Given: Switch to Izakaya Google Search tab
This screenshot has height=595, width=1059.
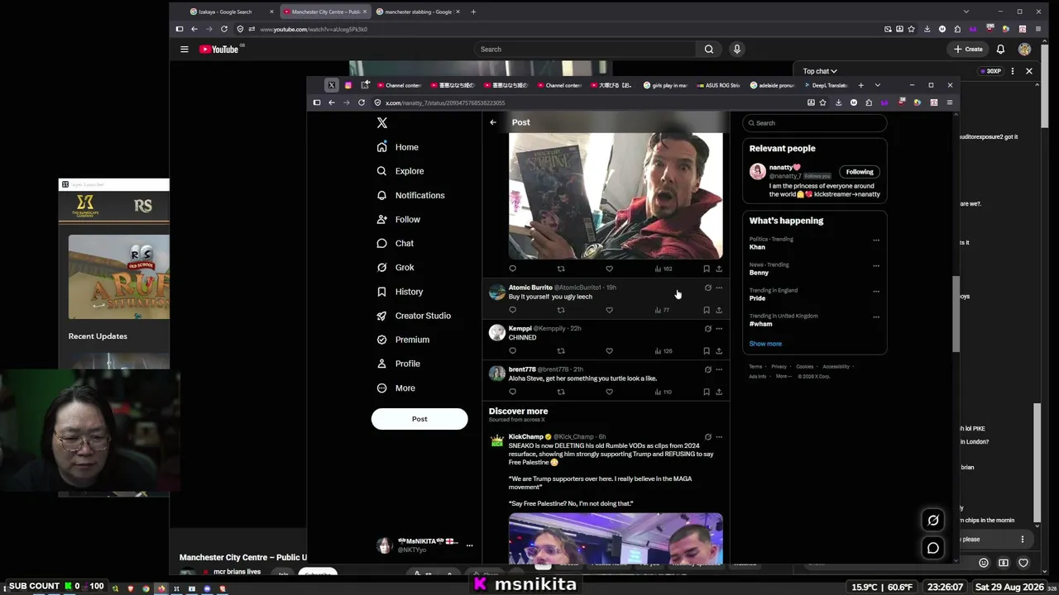Looking at the screenshot, I should (x=231, y=12).
